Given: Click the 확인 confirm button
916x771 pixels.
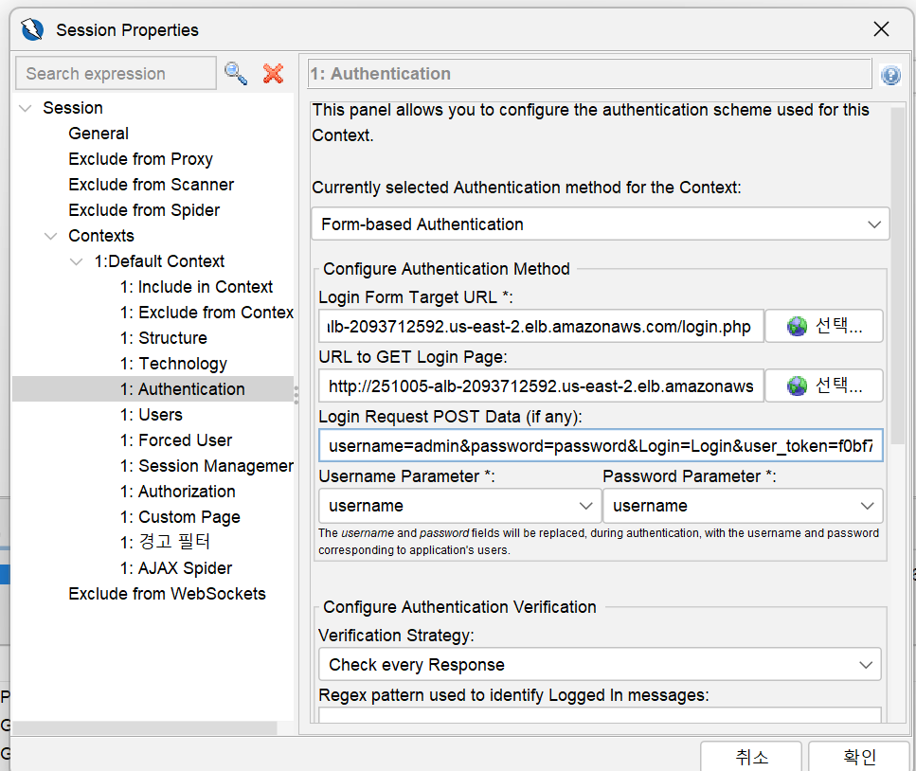Looking at the screenshot, I should click(x=859, y=757).
